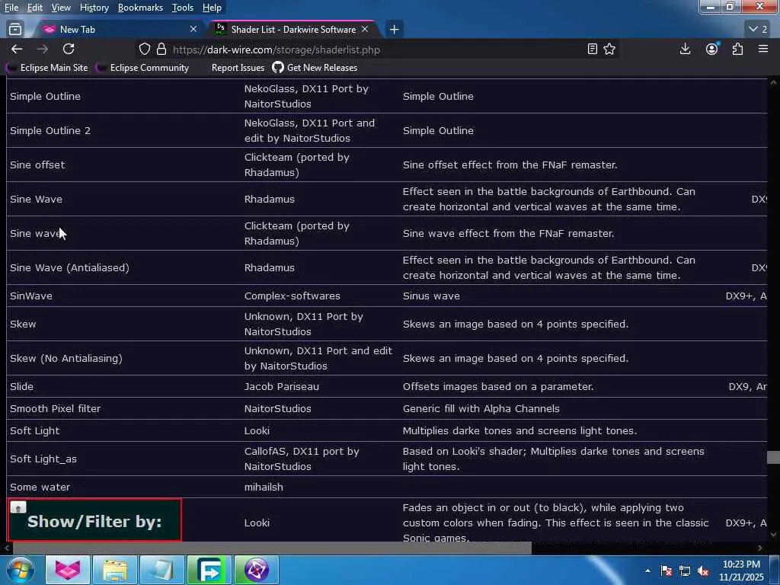Click the network tray icon

click(x=685, y=571)
